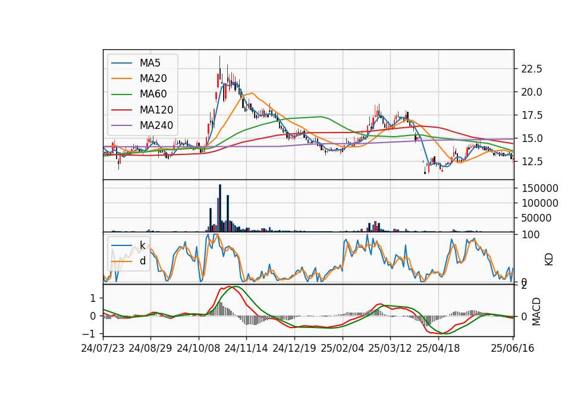This screenshot has height=410, width=571.
Task: Click the MA20 legend label
Action: 153,78
